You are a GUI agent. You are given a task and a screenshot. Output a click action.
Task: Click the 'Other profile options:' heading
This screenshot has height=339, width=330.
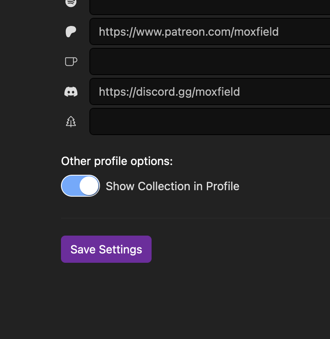click(x=117, y=161)
